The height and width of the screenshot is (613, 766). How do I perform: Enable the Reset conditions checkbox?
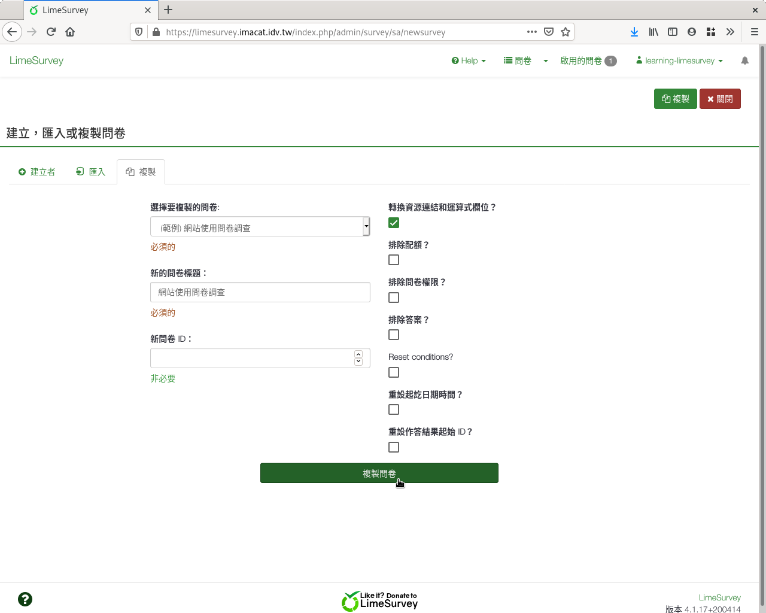(x=394, y=372)
